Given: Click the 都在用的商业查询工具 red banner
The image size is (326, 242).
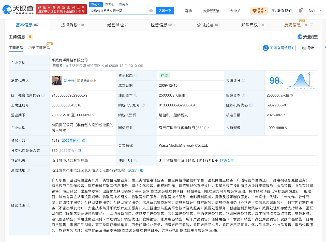Looking at the screenshot, I should click(61, 9).
